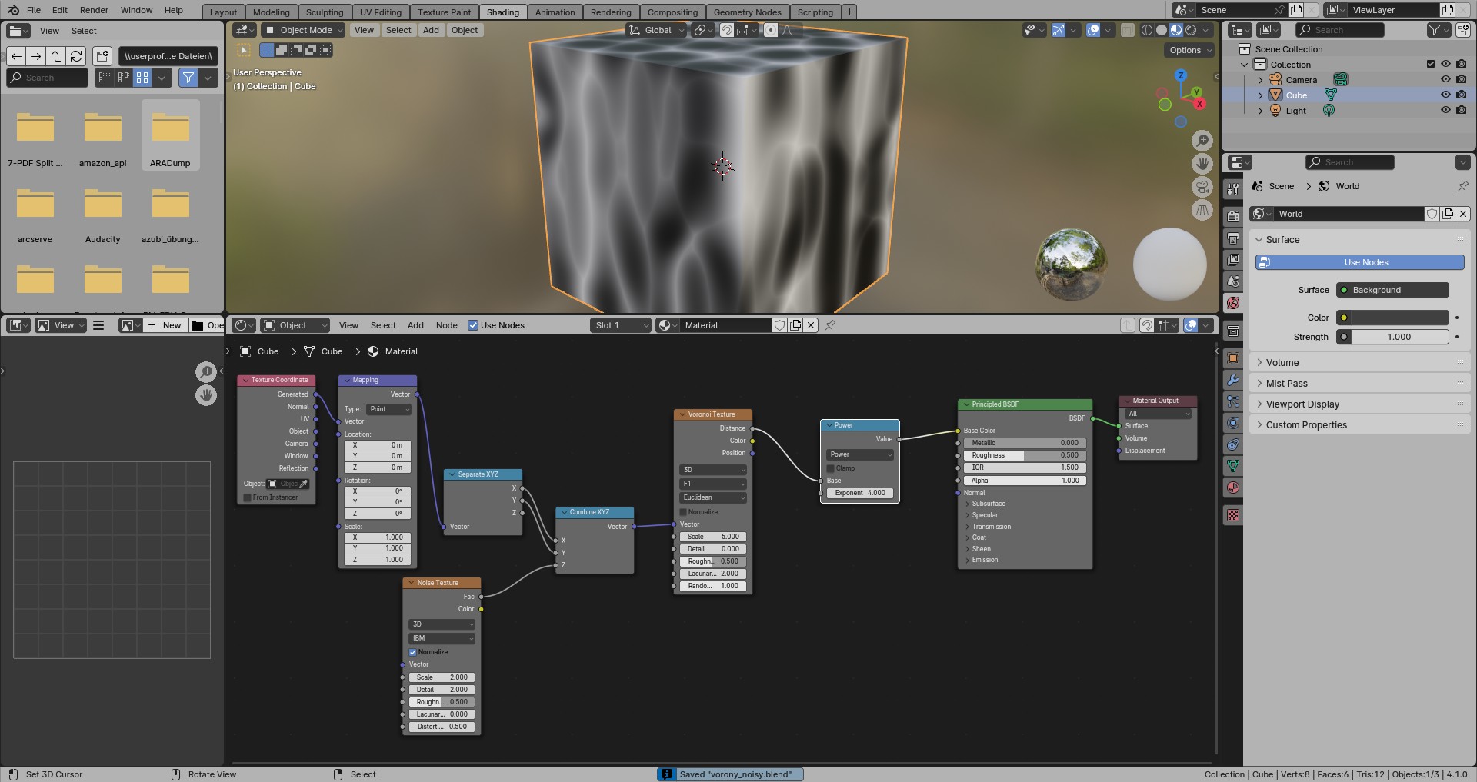Click the Use Nodes button in World Surface

point(1359,262)
